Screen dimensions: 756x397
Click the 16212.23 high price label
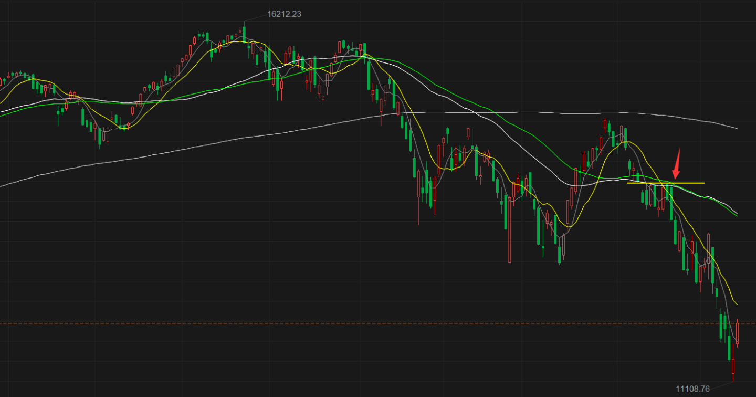[x=284, y=14]
